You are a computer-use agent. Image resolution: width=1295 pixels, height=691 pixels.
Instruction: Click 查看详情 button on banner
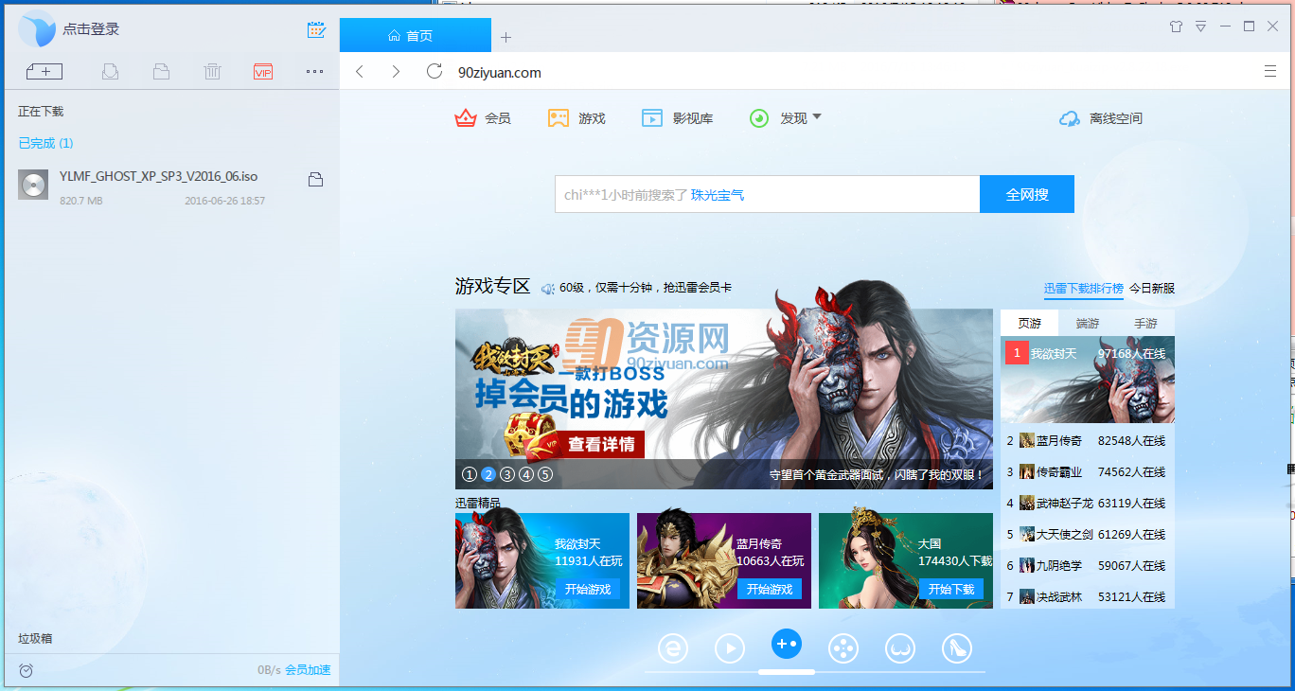pyautogui.click(x=599, y=444)
